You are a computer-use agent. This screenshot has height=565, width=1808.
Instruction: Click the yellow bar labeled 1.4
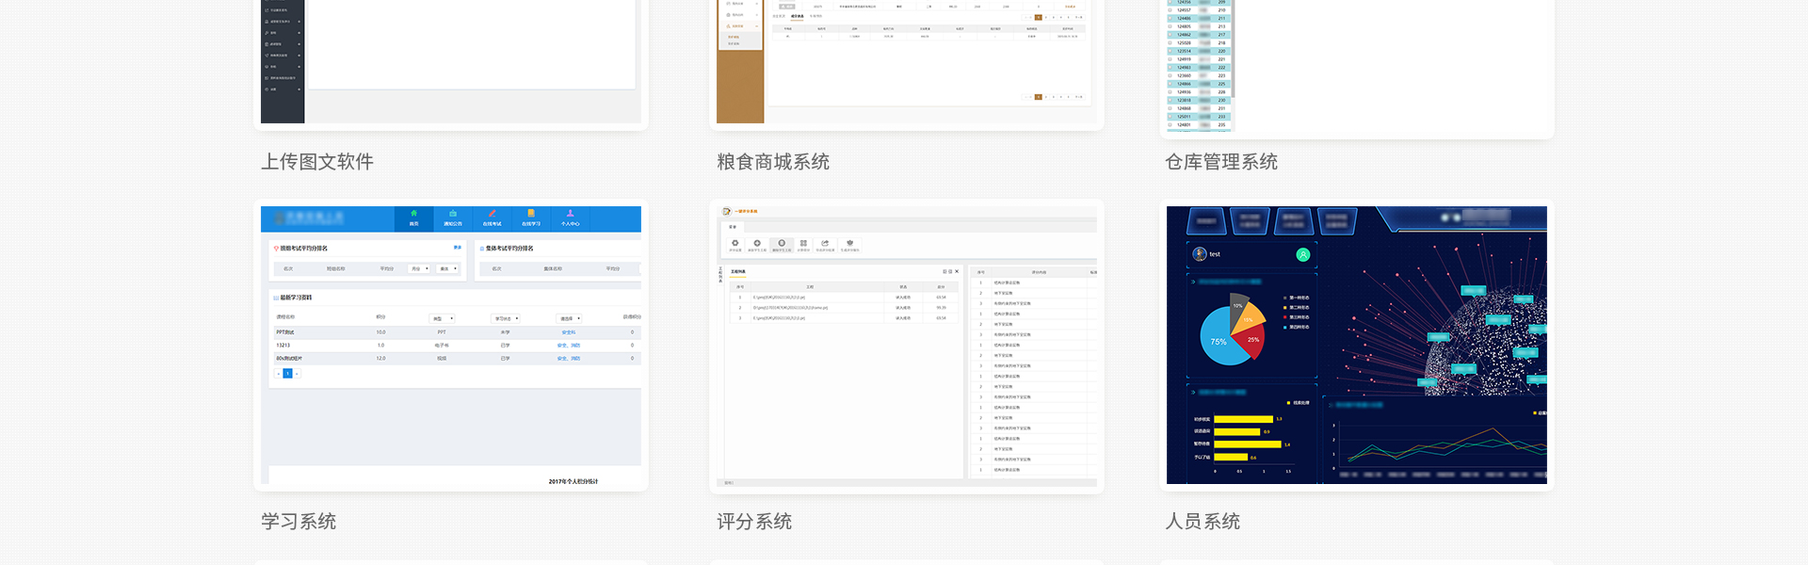pyautogui.click(x=1248, y=444)
